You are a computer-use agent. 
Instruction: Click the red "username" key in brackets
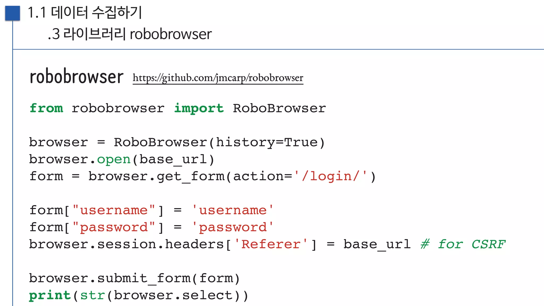point(114,210)
